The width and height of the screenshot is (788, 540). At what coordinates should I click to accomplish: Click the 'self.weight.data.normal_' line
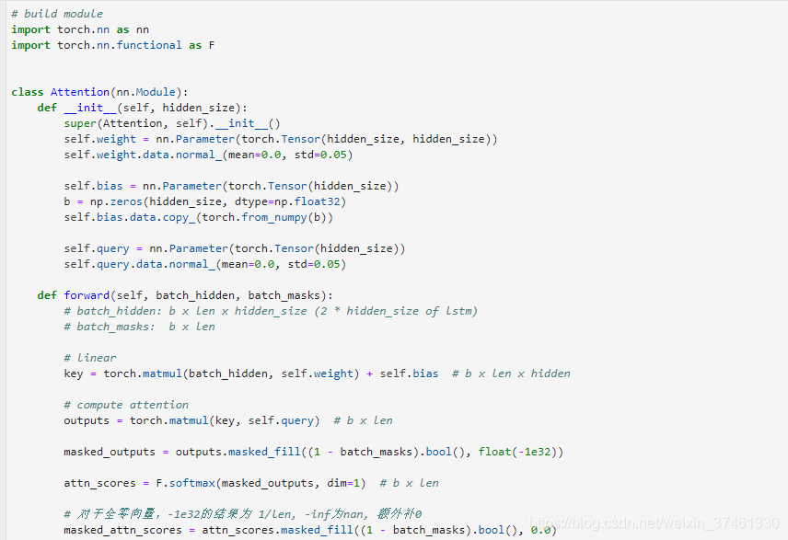[x=208, y=155]
